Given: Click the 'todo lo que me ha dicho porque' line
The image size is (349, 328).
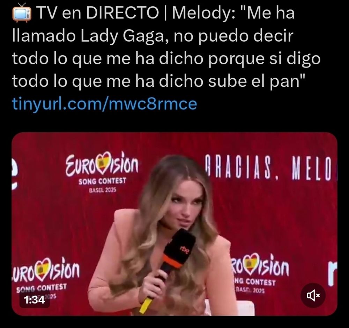Looking at the screenshot, I should pos(139,58).
